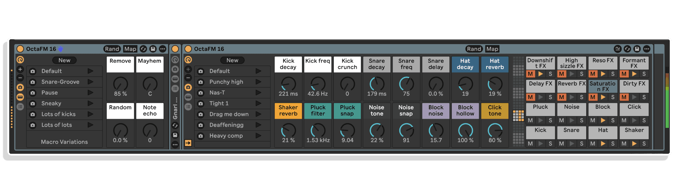Toggle the left OctaFM 16 device activator
This screenshot has width=674, height=193.
coord(20,49)
